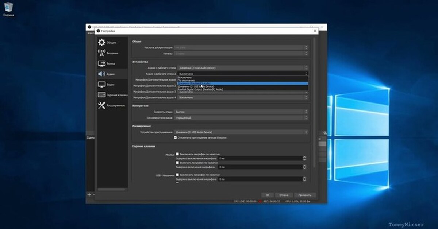Open Video settings monitor icon
The height and width of the screenshot is (229, 438).
pyautogui.click(x=102, y=84)
